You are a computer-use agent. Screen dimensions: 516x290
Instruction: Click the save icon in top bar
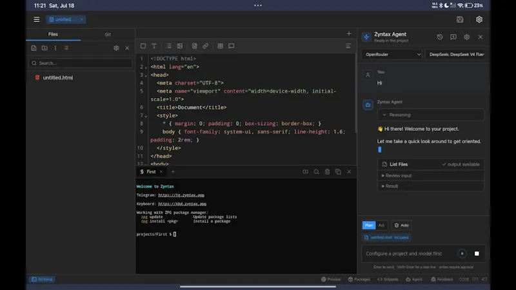[460, 19]
